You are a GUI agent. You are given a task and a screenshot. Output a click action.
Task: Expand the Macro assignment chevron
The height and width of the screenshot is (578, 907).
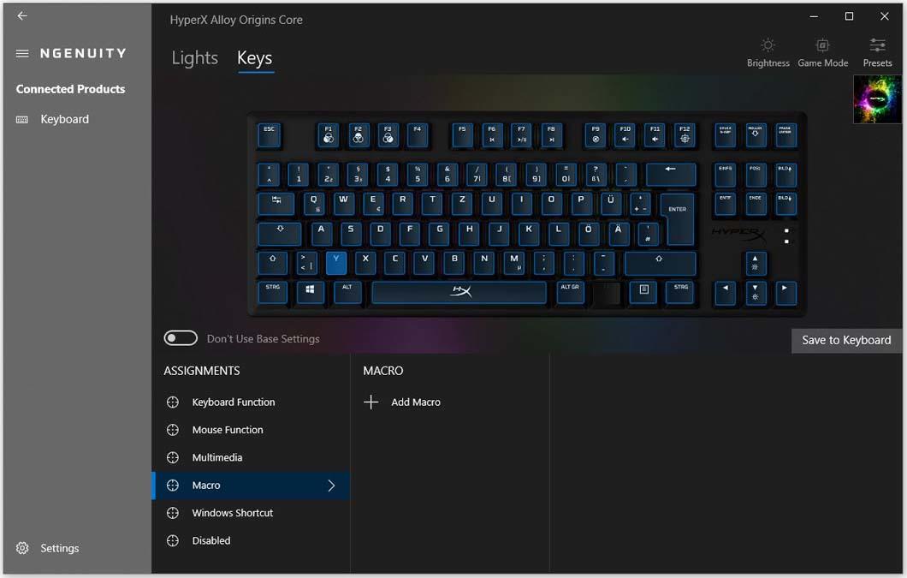(331, 486)
